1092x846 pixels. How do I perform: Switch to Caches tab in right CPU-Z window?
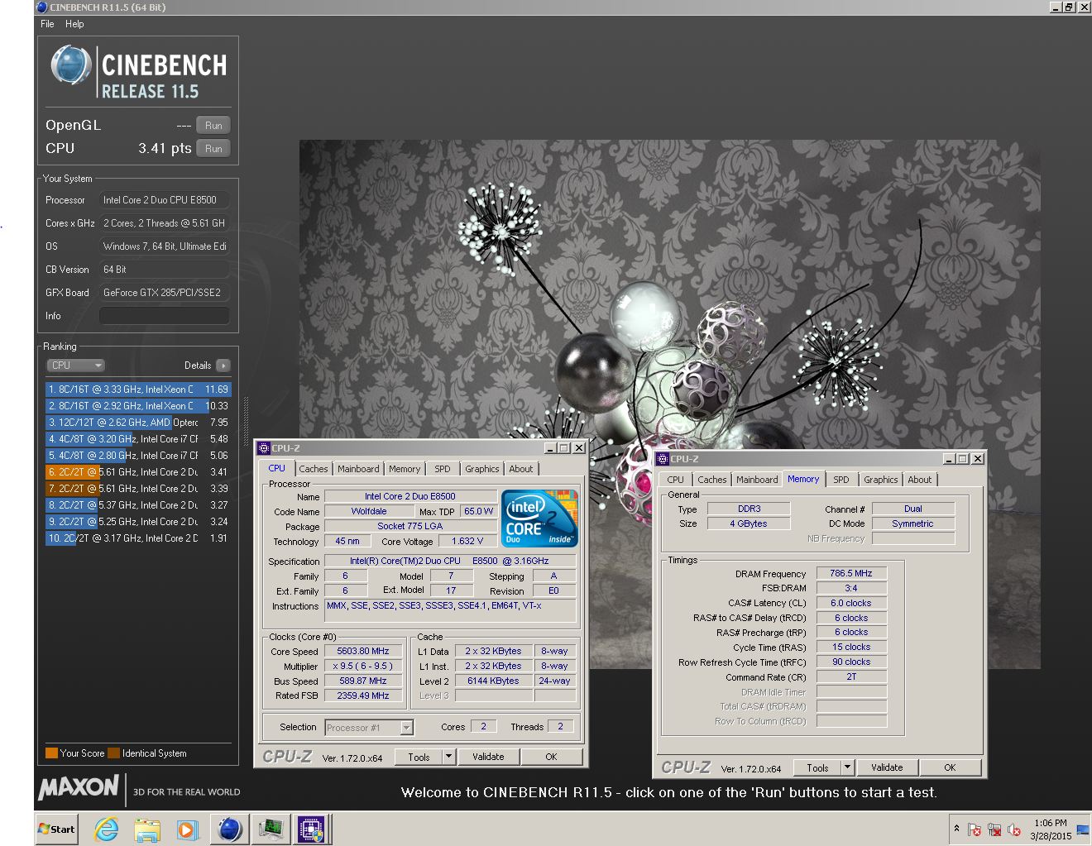(711, 480)
